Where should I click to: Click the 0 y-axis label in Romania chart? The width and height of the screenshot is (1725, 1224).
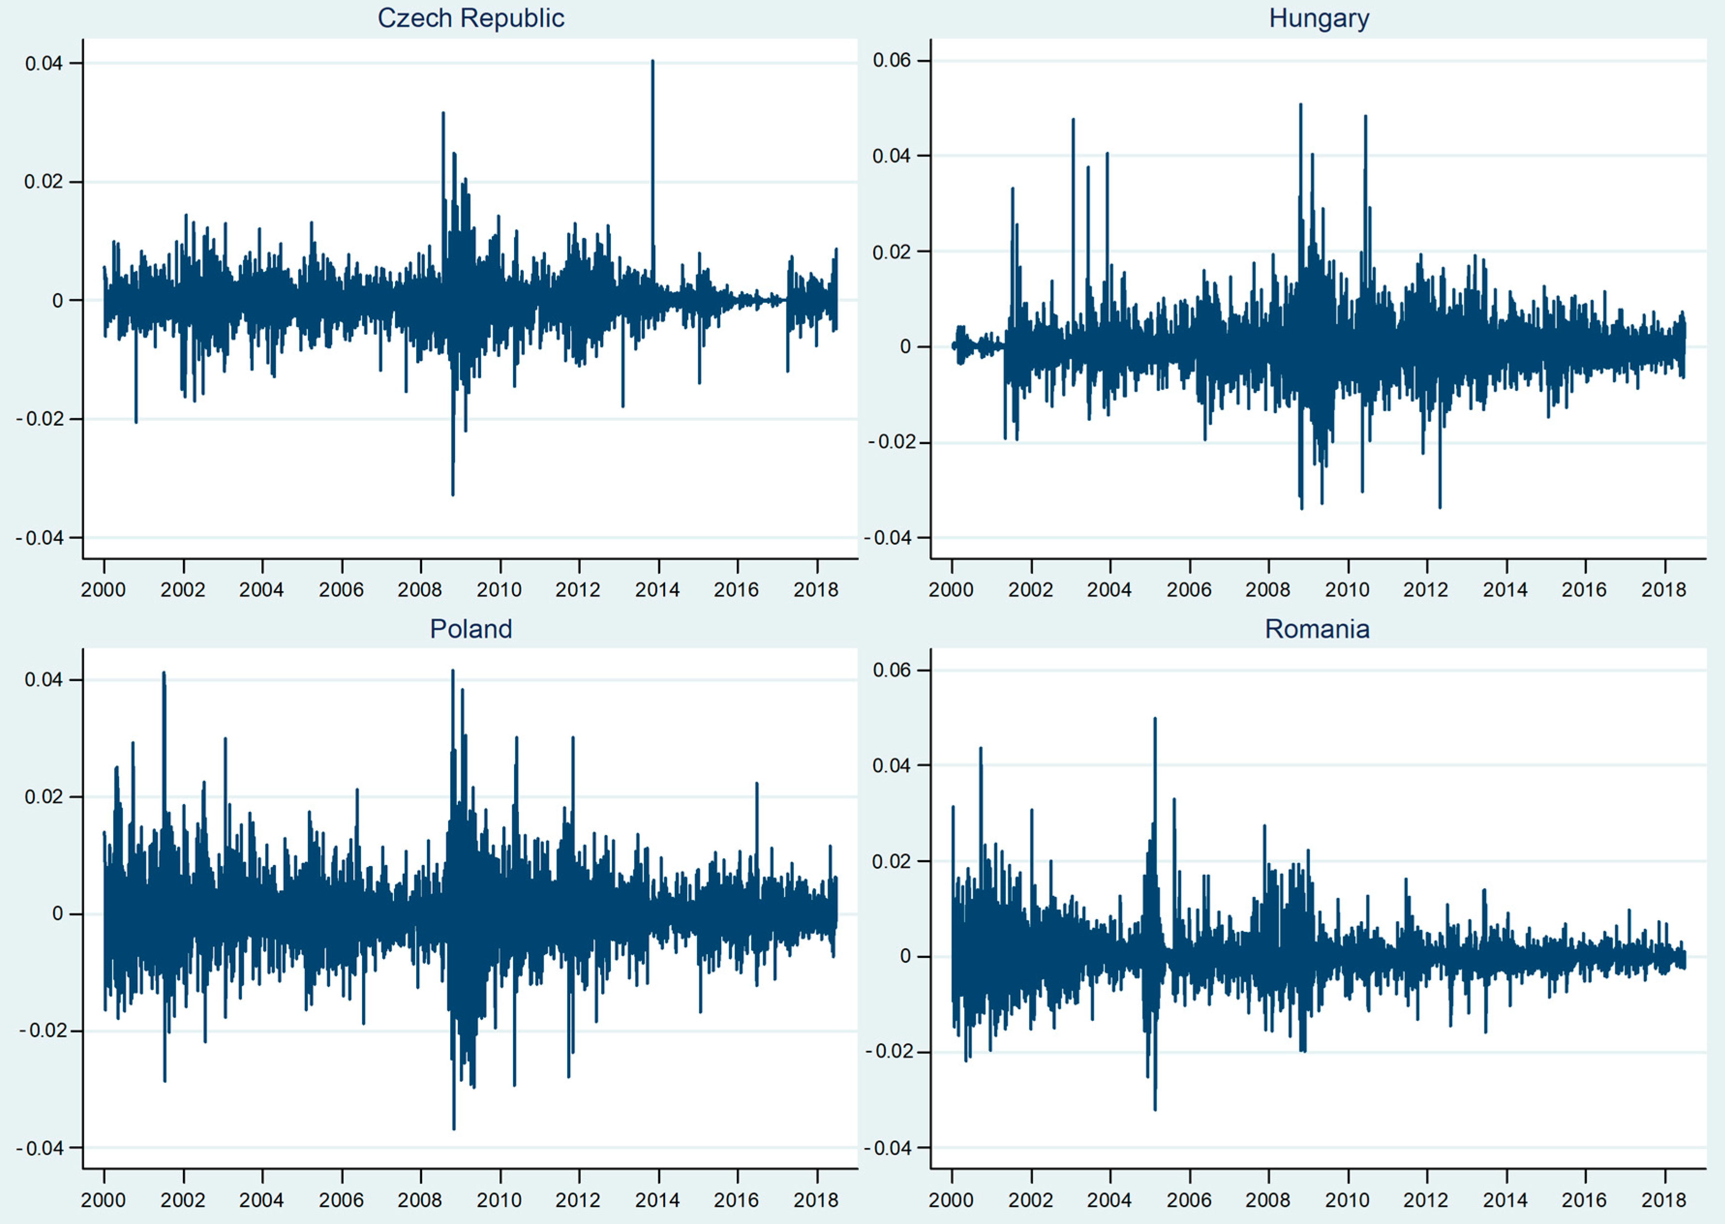pyautogui.click(x=905, y=956)
